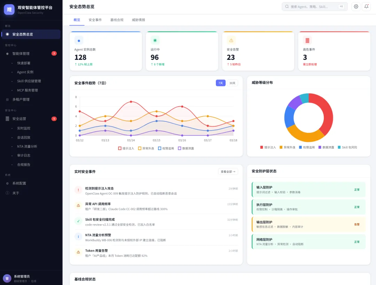Toggle 异常外连 series in trend chart legend
Image resolution: width=376 pixels, height=285 pixels.
click(146, 148)
